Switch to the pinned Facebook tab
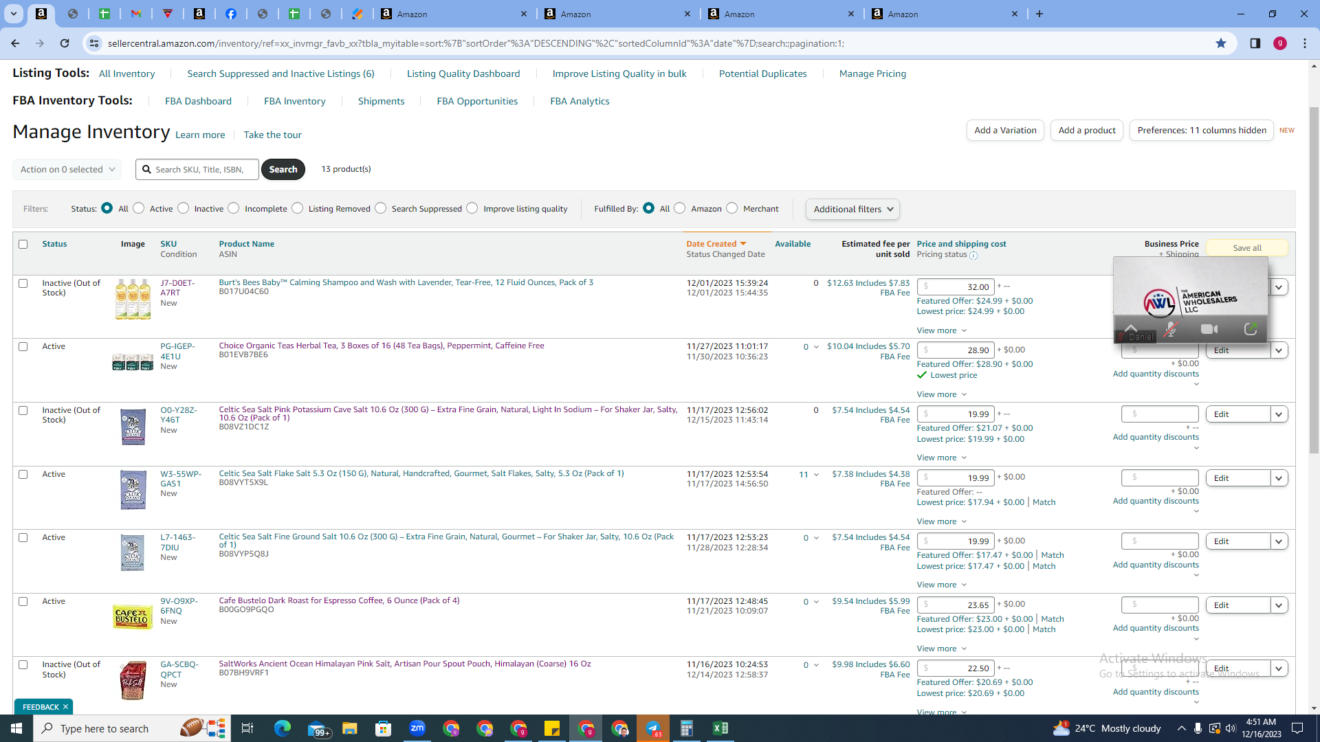Viewport: 1320px width, 742px height. tap(231, 14)
